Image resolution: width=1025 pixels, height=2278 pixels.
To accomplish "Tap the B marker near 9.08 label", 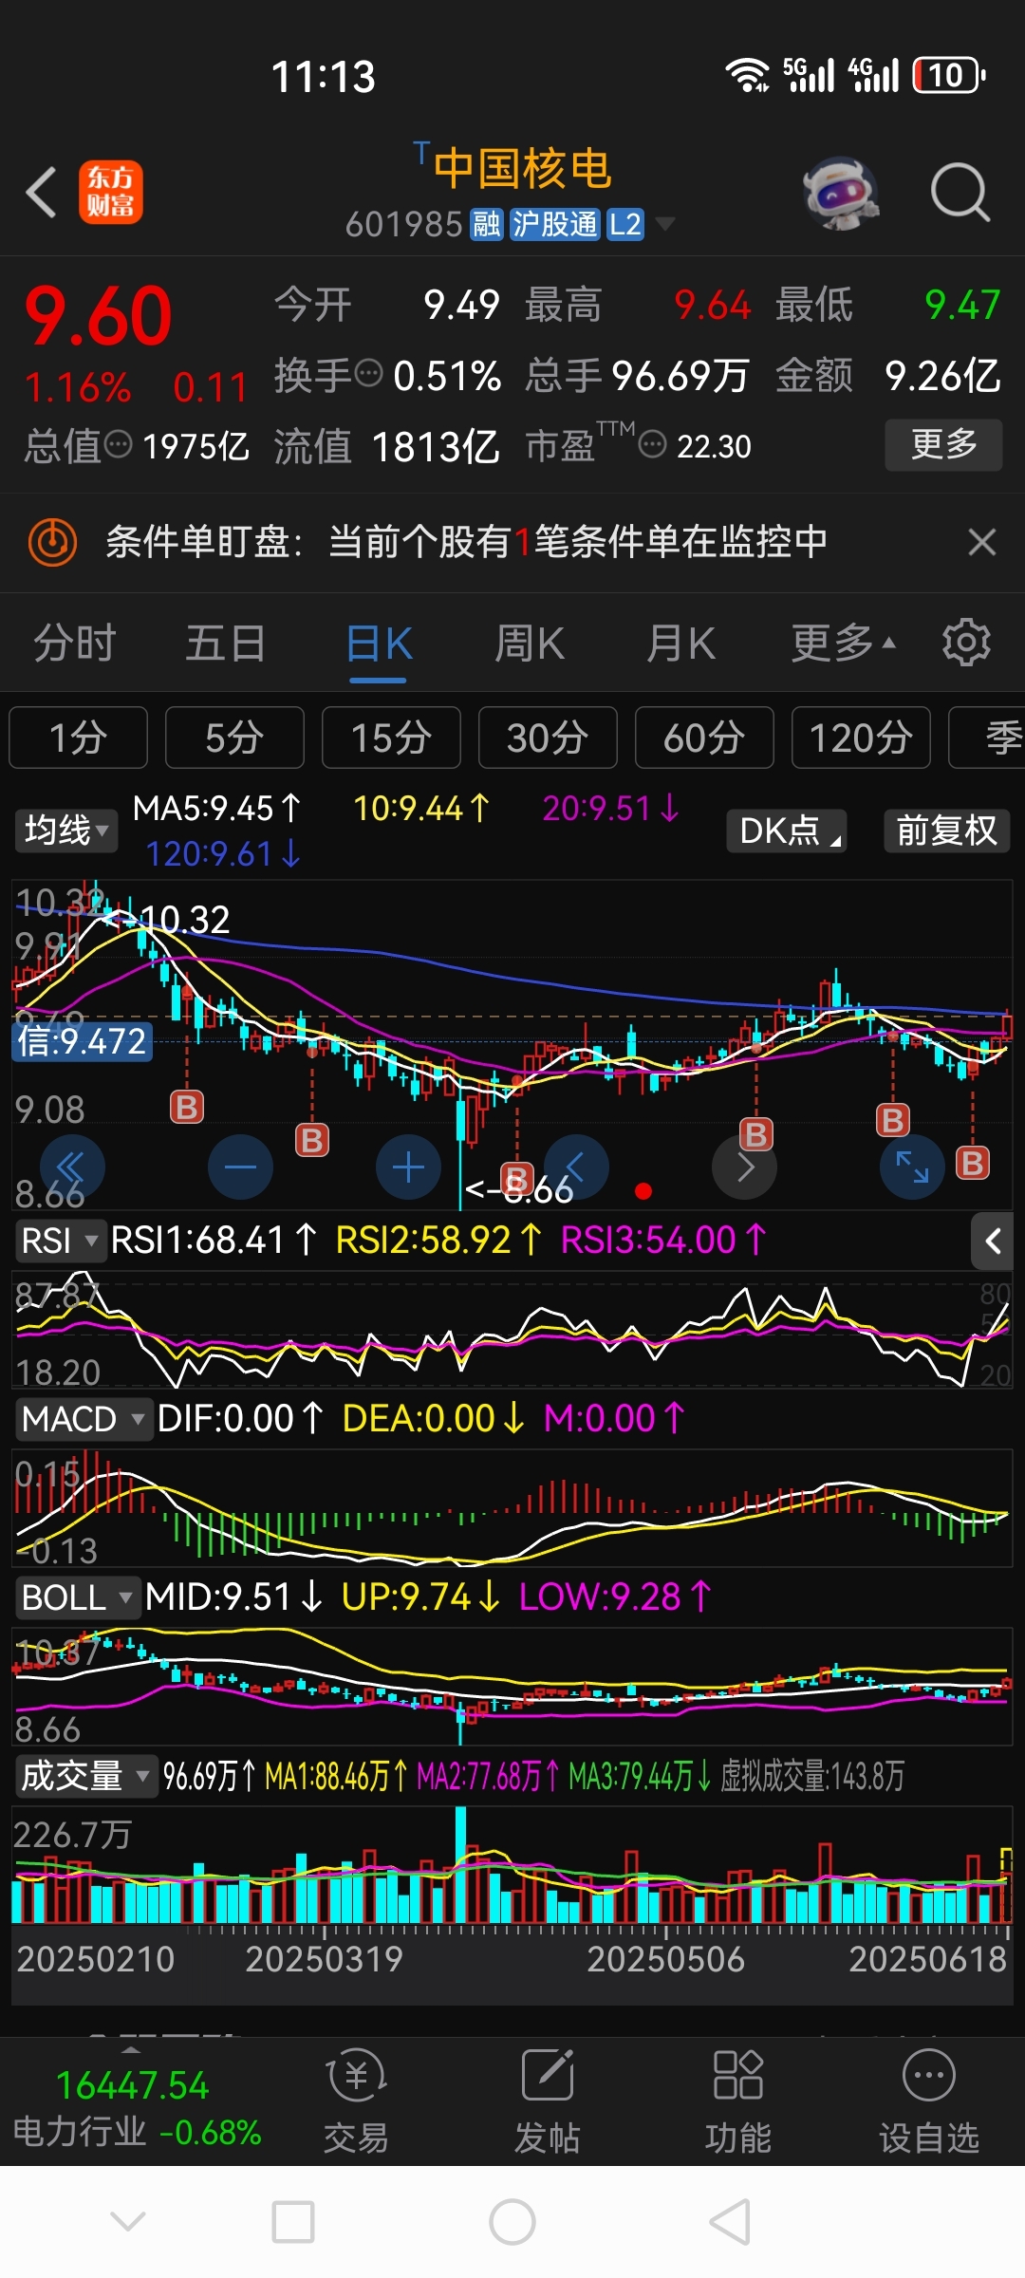I will coord(187,1107).
